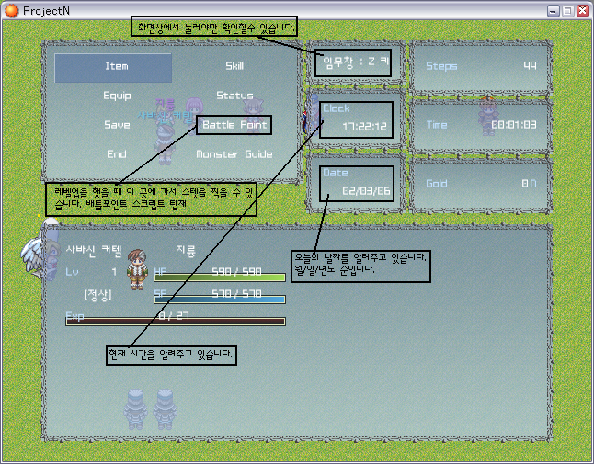Select the Item menu option
The width and height of the screenshot is (594, 464).
click(x=114, y=67)
